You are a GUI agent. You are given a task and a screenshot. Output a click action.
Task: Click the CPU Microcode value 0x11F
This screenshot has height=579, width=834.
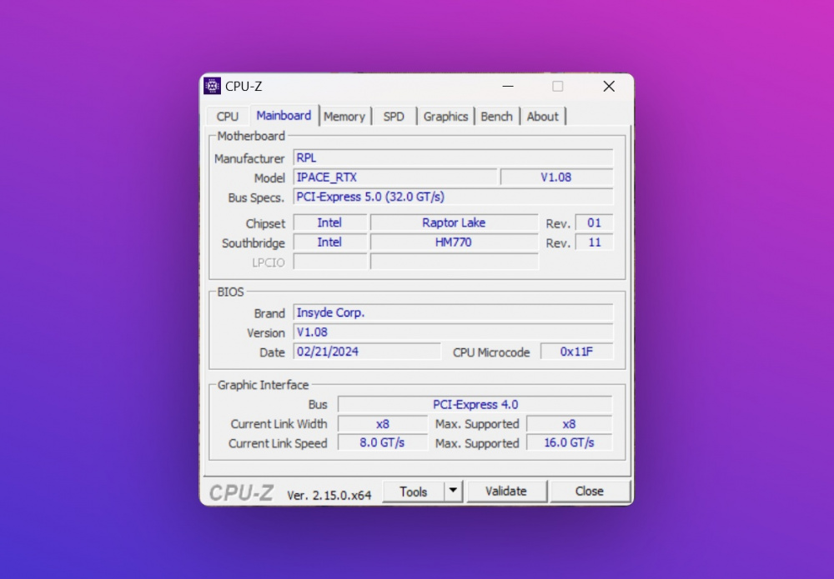click(x=576, y=352)
